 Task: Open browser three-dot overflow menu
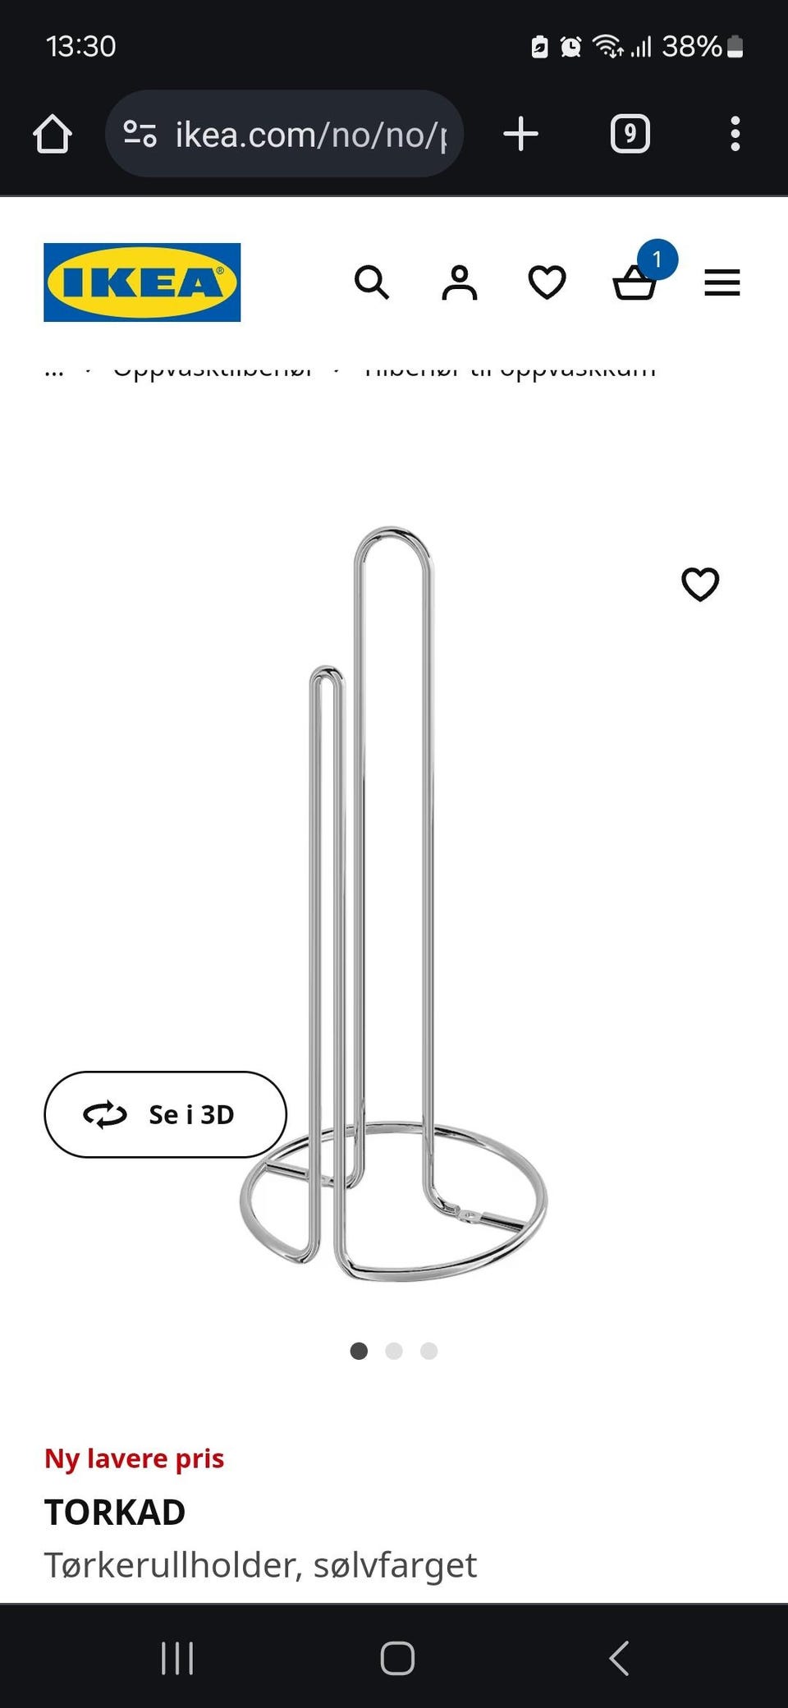point(735,134)
